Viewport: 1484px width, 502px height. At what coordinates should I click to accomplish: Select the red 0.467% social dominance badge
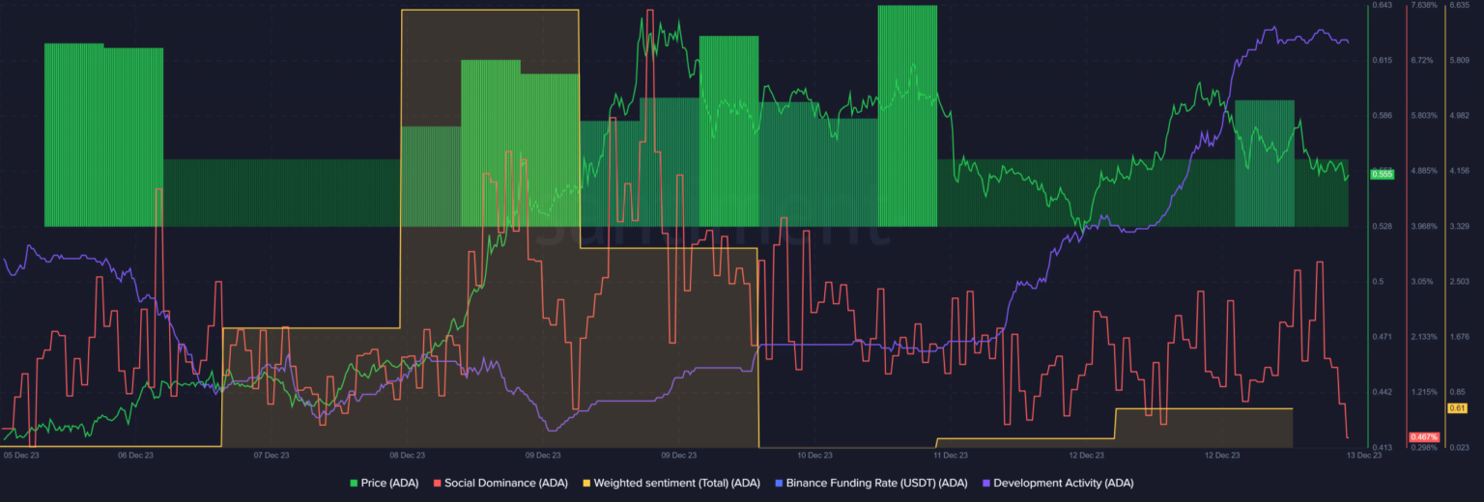click(x=1424, y=437)
